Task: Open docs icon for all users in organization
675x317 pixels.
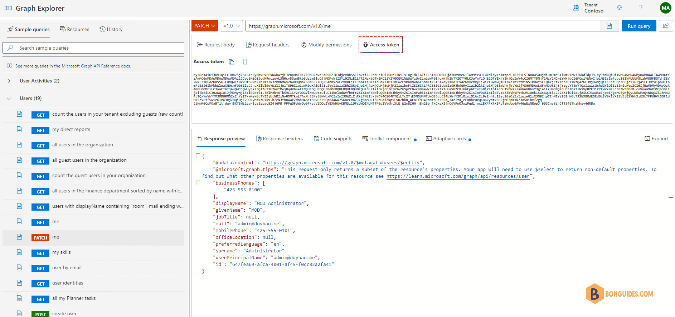Action: (x=20, y=145)
